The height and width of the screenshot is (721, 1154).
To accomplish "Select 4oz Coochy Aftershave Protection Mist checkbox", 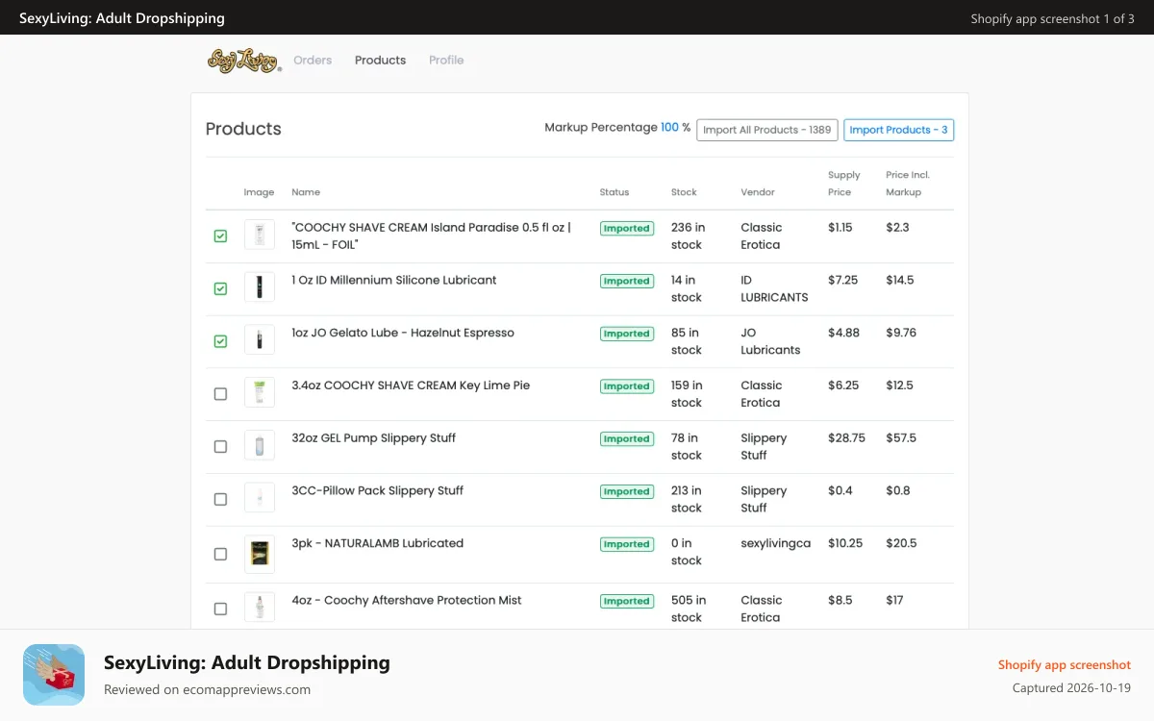I will (220, 609).
